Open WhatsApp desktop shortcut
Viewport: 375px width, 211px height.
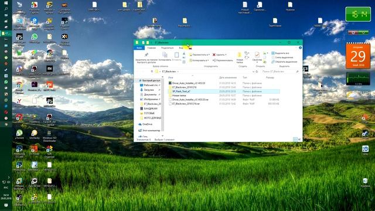tap(35, 38)
